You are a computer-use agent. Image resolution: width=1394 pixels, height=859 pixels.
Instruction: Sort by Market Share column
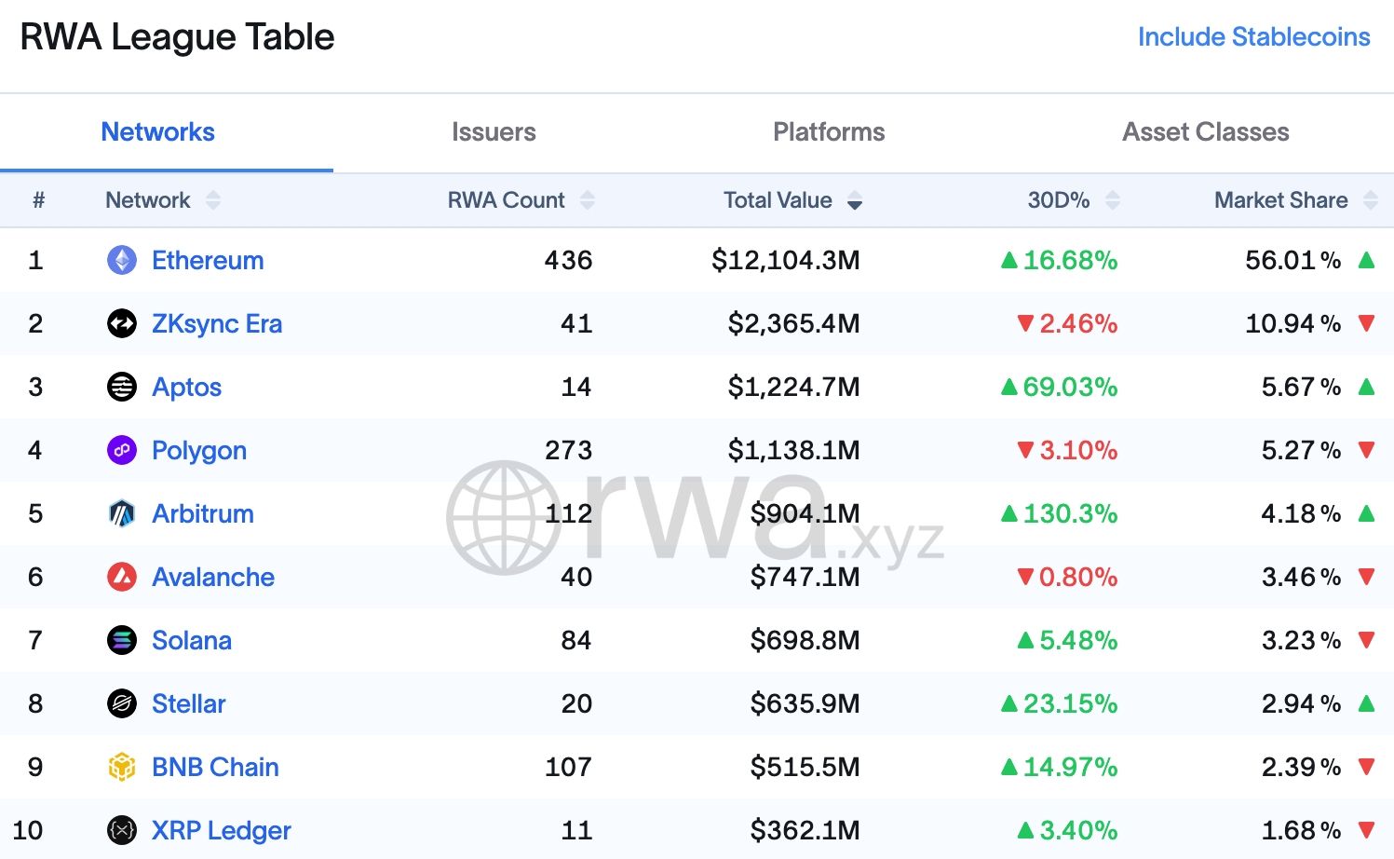click(x=1370, y=200)
